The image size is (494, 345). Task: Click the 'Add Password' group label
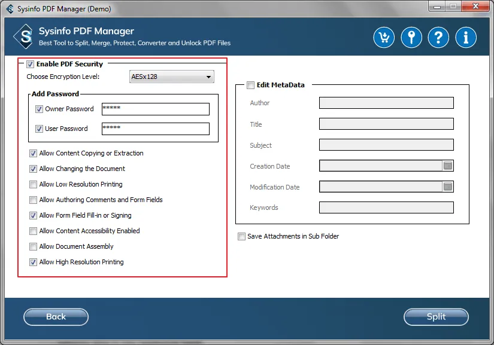[x=55, y=94]
